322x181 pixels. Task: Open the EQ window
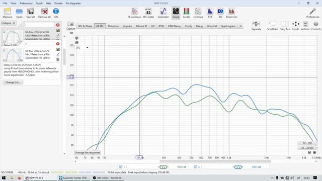pos(220,13)
